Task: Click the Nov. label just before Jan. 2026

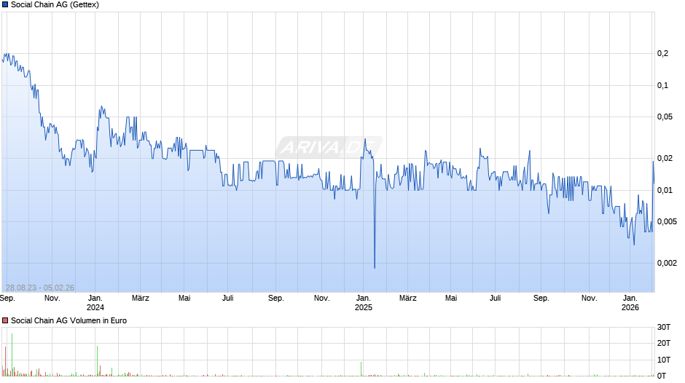Action: [589, 299]
